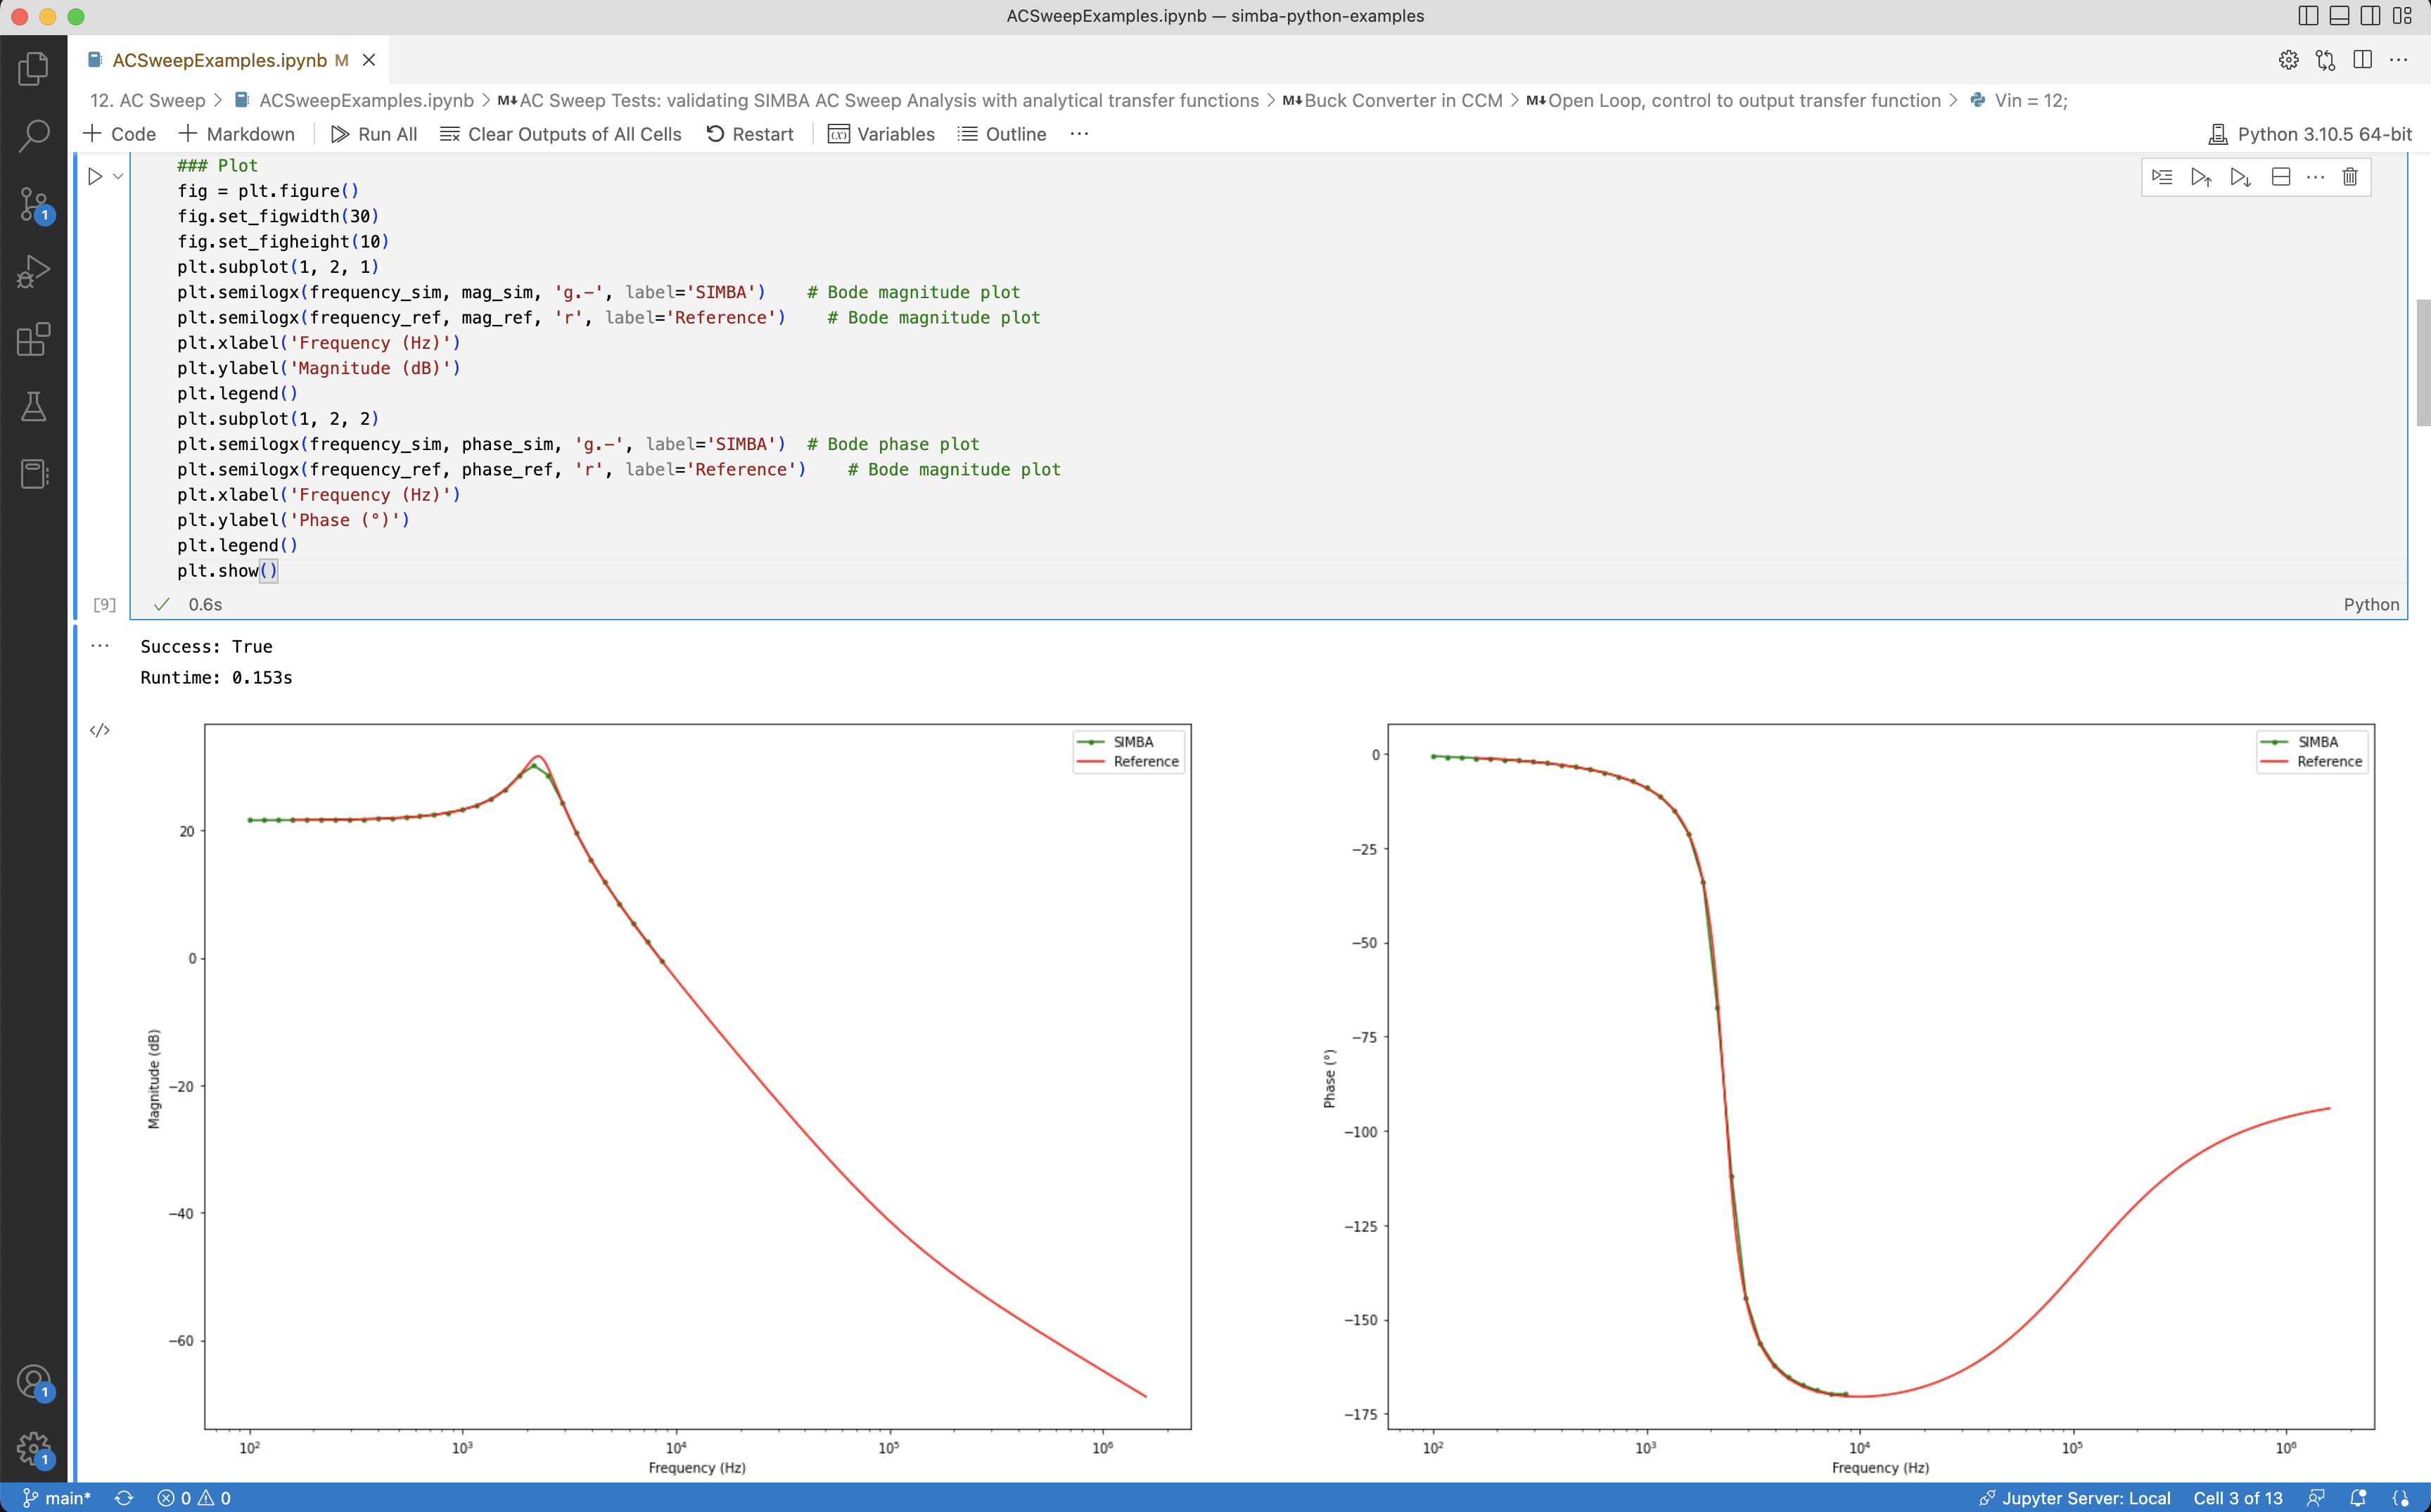
Task: Toggle the primary sidebar layout button
Action: [2308, 16]
